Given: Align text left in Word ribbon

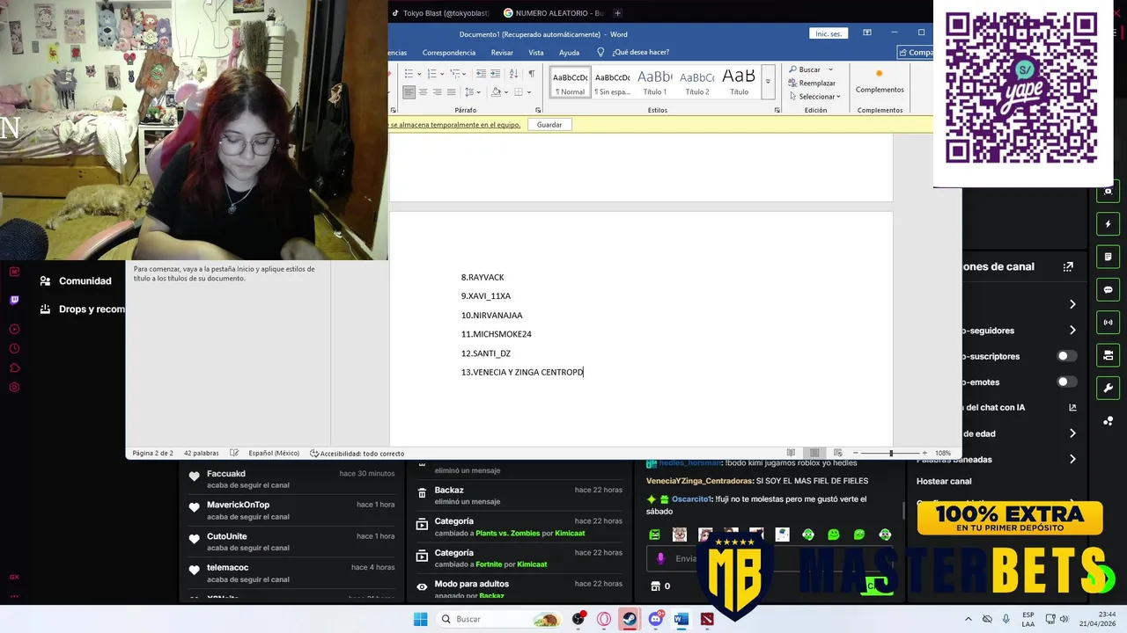Looking at the screenshot, I should click(x=409, y=92).
